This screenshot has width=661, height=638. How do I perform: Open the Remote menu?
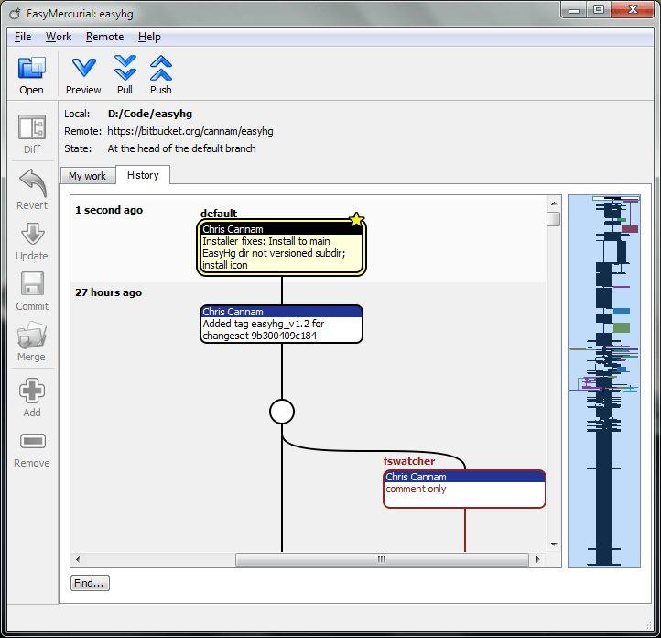coord(104,37)
